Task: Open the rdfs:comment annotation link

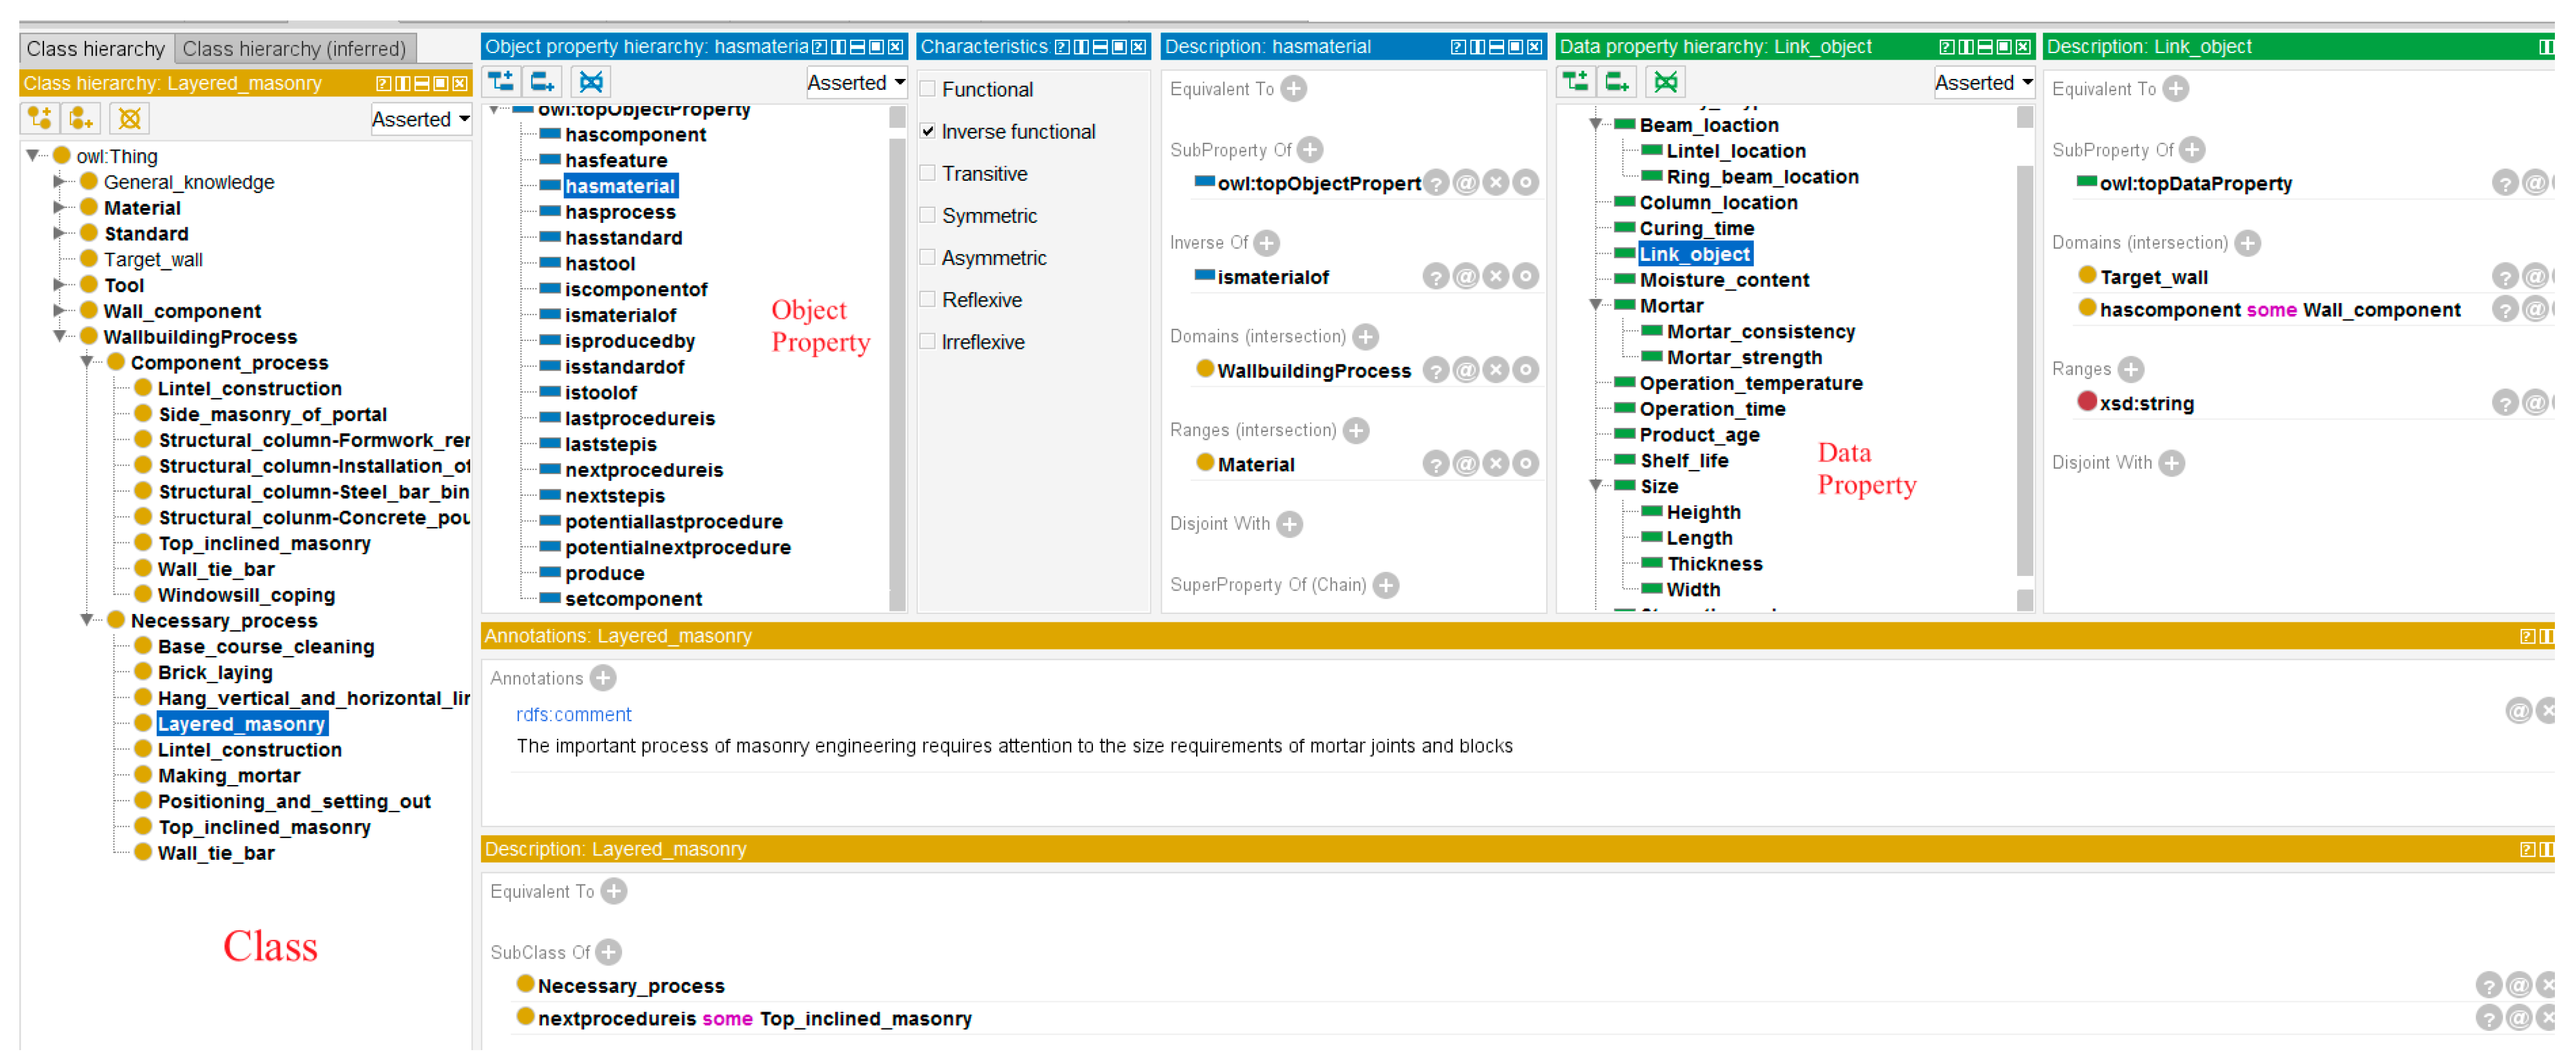Action: coord(573,715)
